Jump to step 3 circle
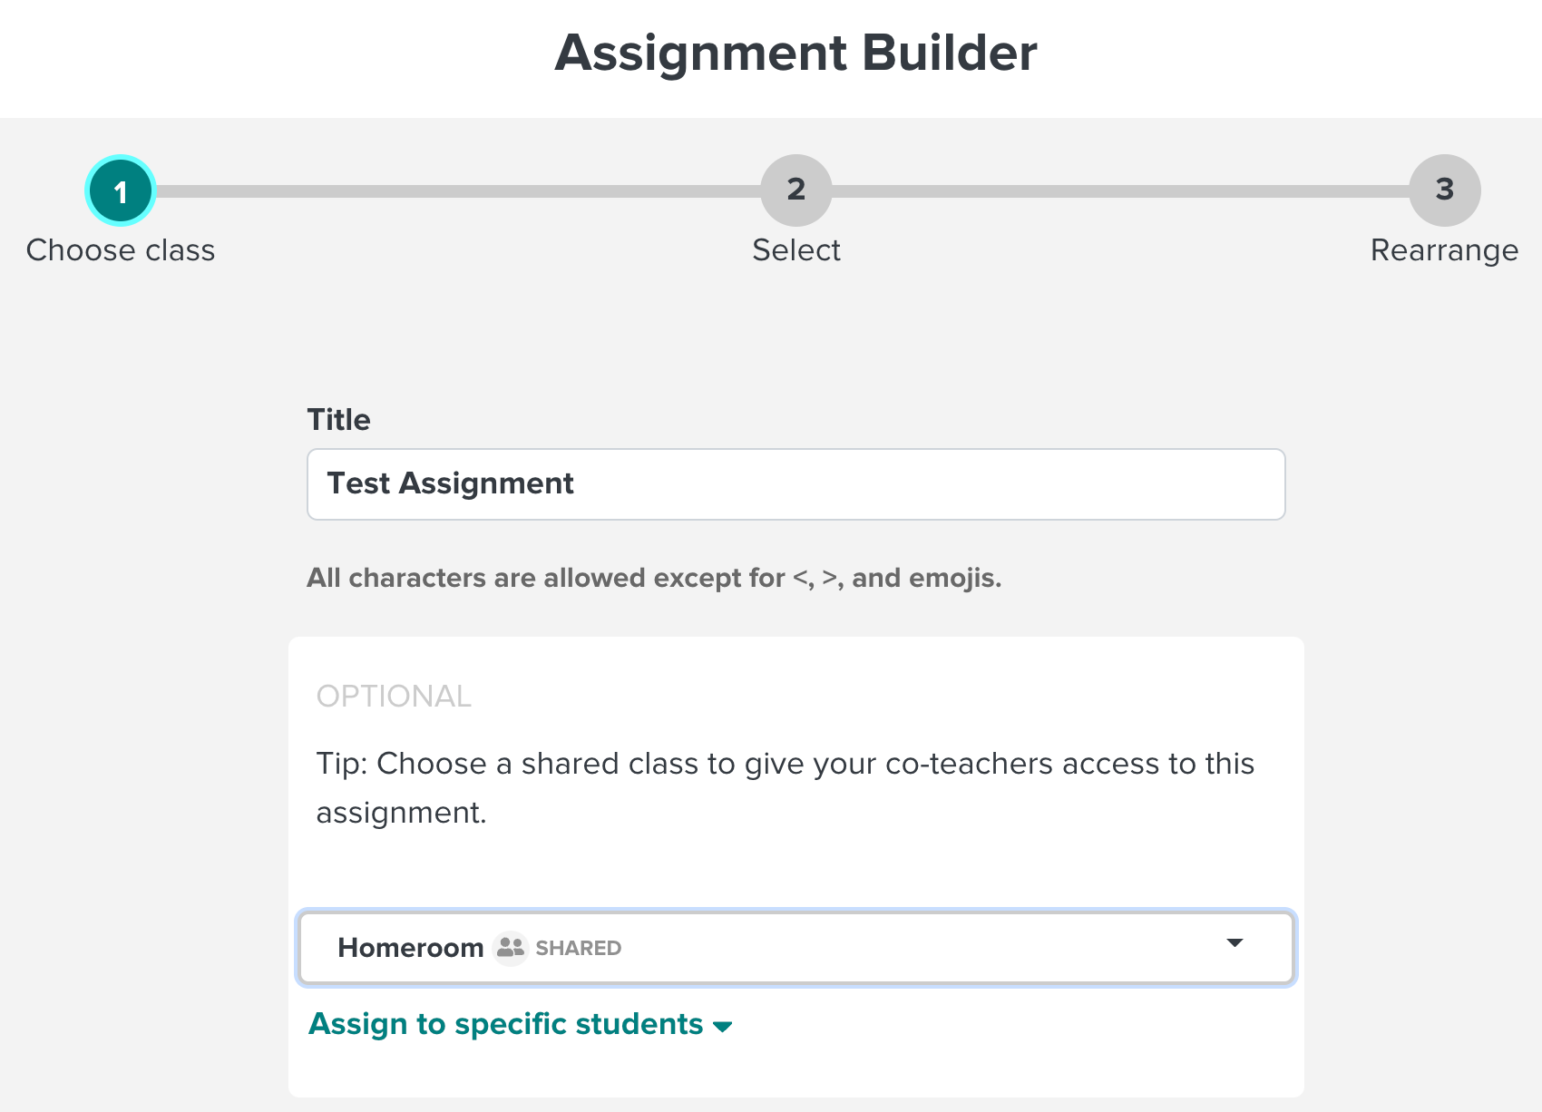Viewport: 1542px width, 1112px height. pyautogui.click(x=1445, y=190)
